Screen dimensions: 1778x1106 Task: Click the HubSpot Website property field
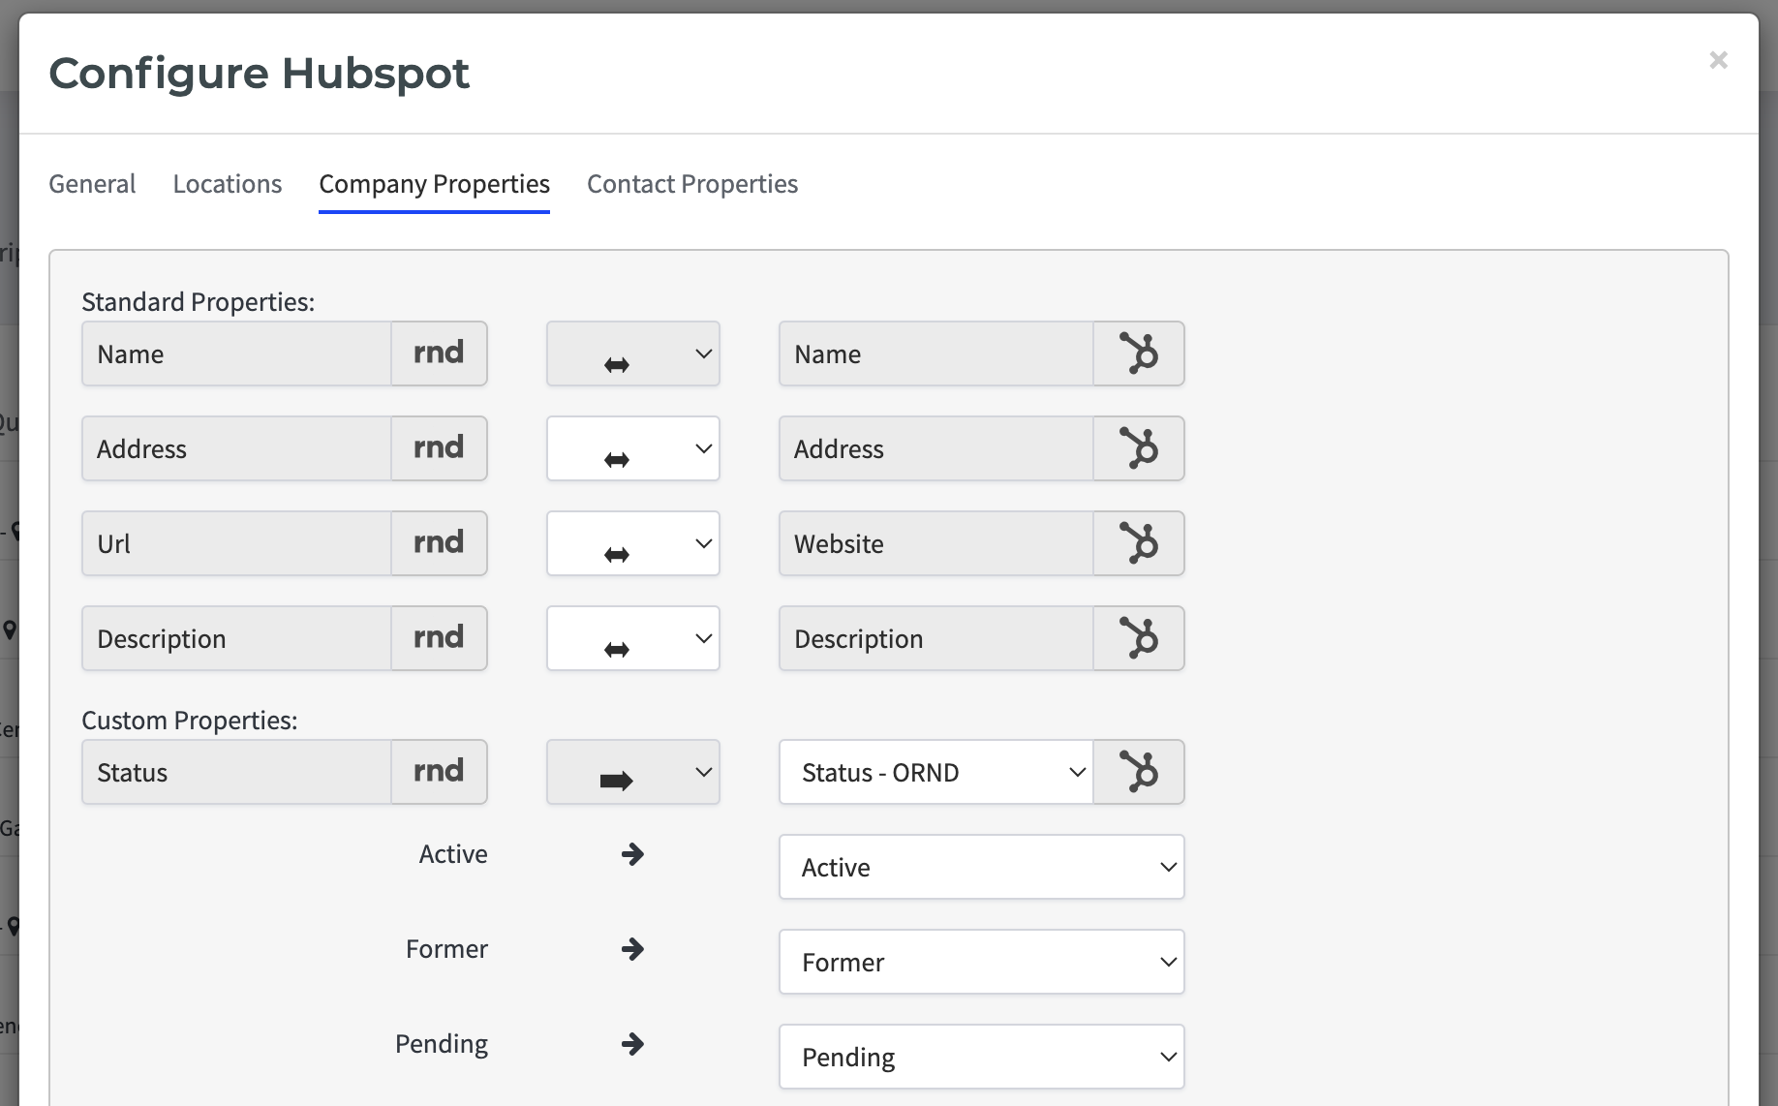(936, 543)
